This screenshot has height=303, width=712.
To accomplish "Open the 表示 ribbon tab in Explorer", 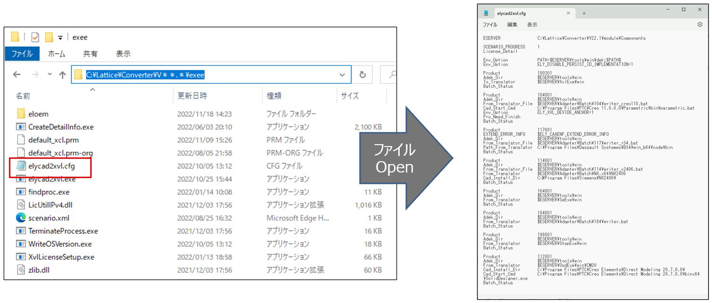I will (x=123, y=54).
